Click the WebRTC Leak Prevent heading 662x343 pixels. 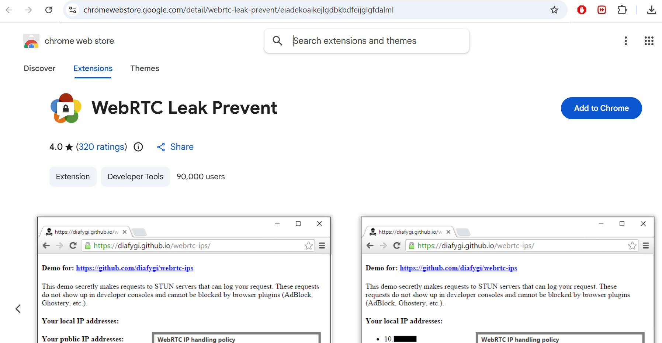(x=184, y=108)
